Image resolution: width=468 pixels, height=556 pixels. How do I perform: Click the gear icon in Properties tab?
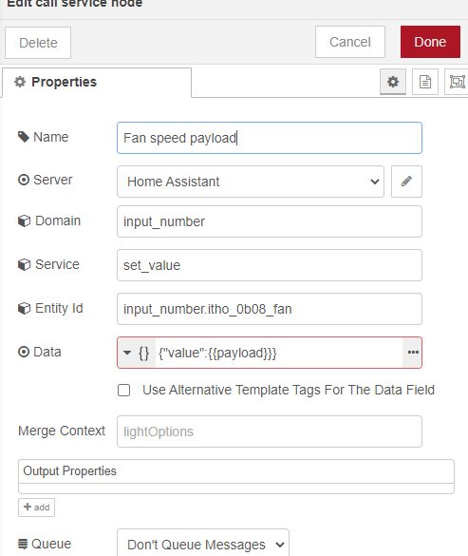[x=20, y=82]
